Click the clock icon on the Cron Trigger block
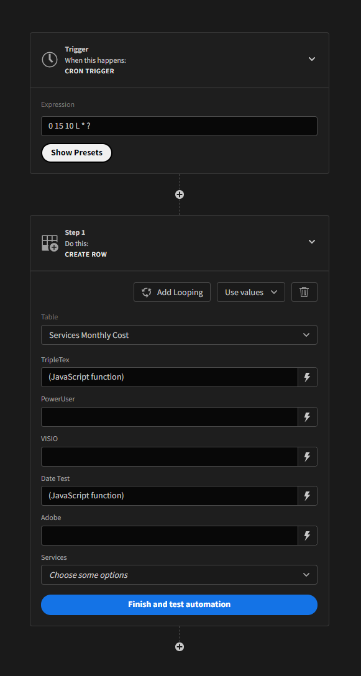361x676 pixels. click(x=50, y=60)
